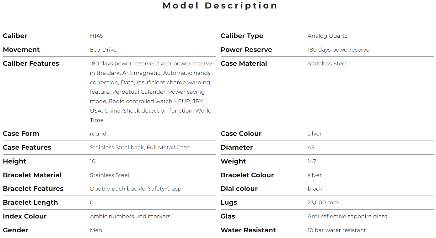This screenshot has width=436, height=238.
Task: Click the Caliber Type label
Action: 242,36
